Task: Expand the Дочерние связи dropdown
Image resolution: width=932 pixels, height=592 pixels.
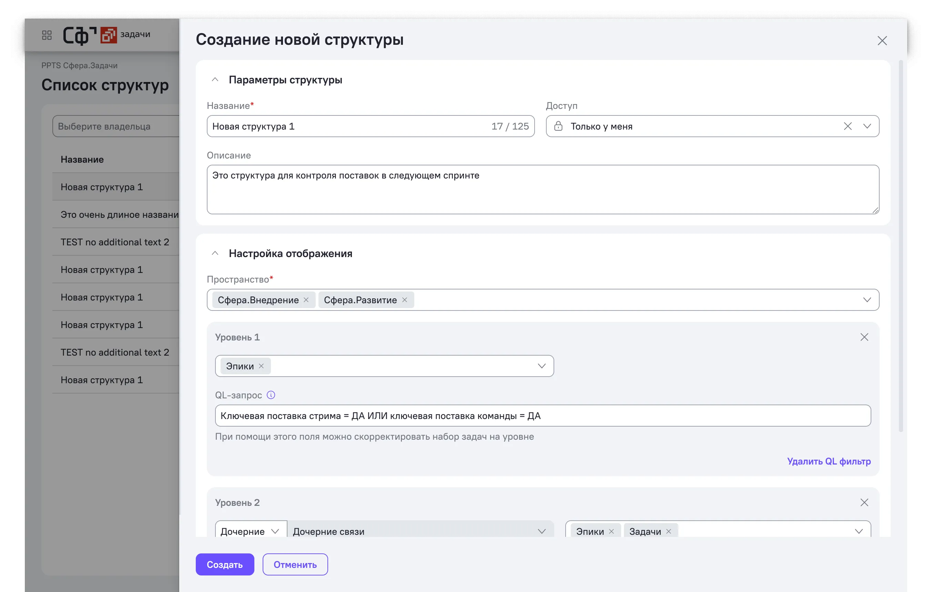Action: (541, 531)
